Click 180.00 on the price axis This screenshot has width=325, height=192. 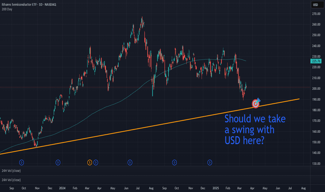[x=316, y=110]
